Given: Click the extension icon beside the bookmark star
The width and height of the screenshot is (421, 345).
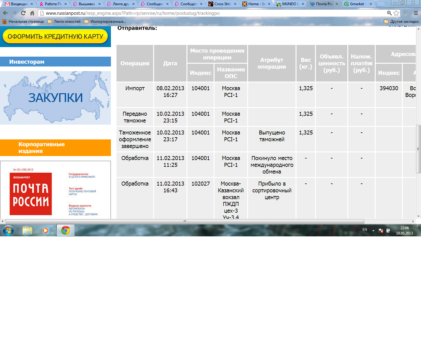Looking at the screenshot, I should click(x=406, y=13).
